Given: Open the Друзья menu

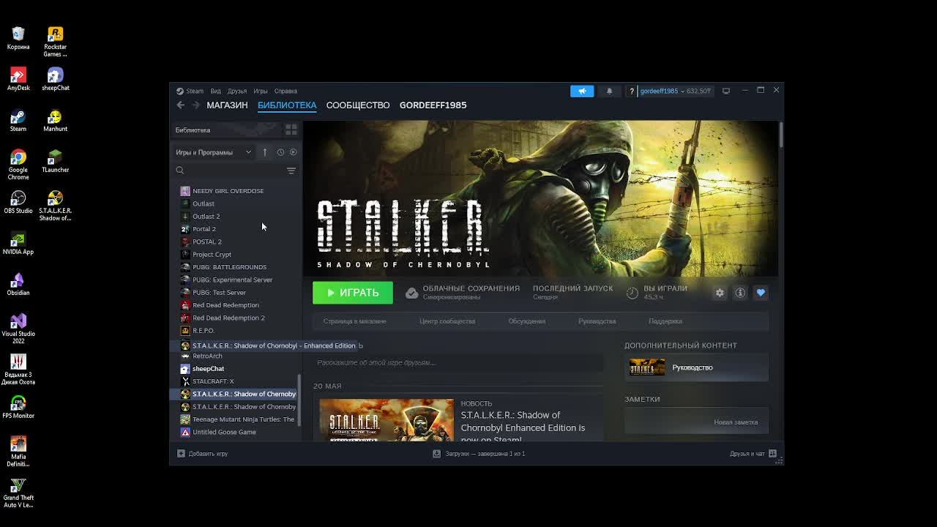Looking at the screenshot, I should (x=236, y=91).
